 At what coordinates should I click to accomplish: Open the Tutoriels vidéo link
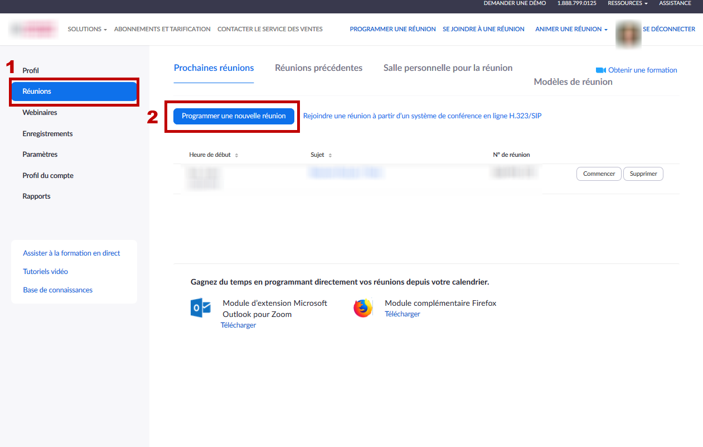click(x=45, y=271)
